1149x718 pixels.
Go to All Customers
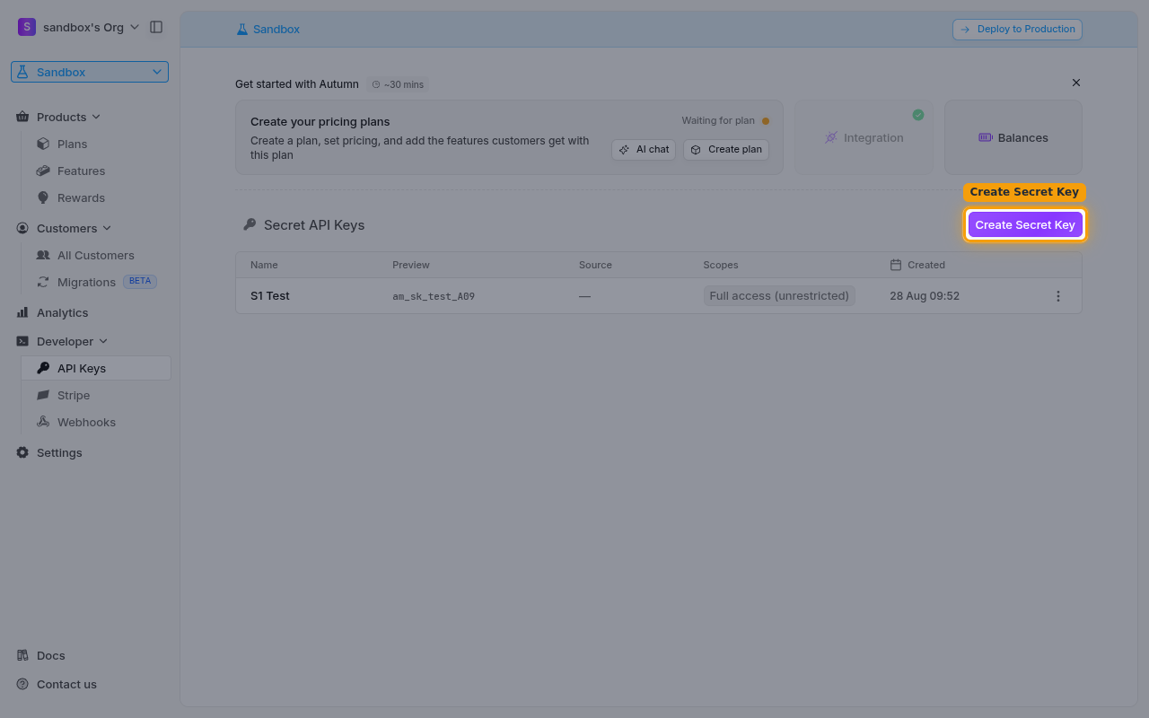(95, 255)
